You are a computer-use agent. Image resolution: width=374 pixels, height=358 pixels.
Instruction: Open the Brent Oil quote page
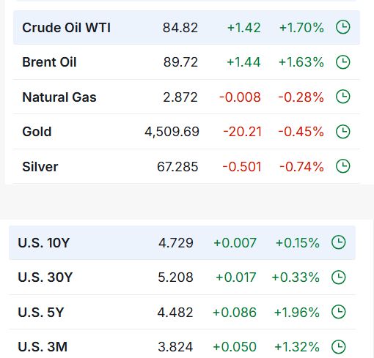tap(49, 62)
